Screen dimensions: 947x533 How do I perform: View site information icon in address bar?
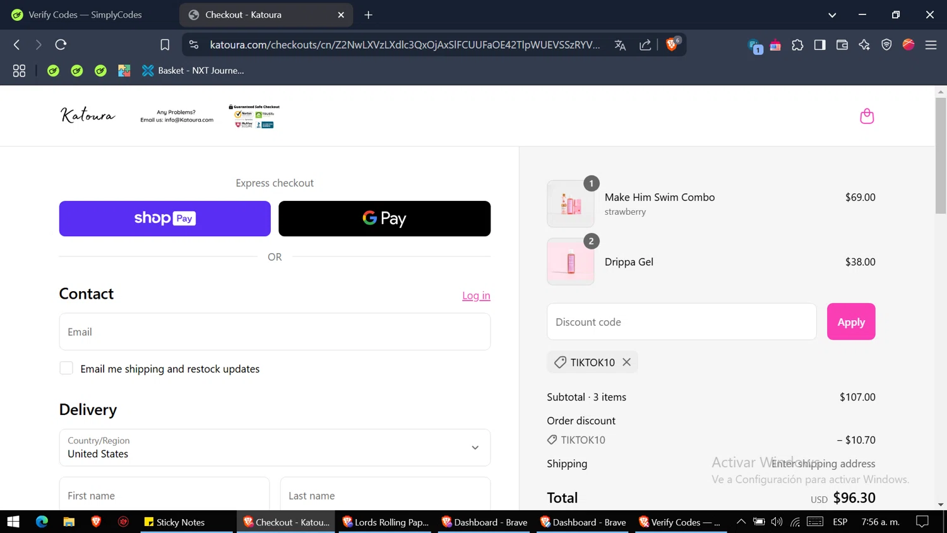pos(194,44)
